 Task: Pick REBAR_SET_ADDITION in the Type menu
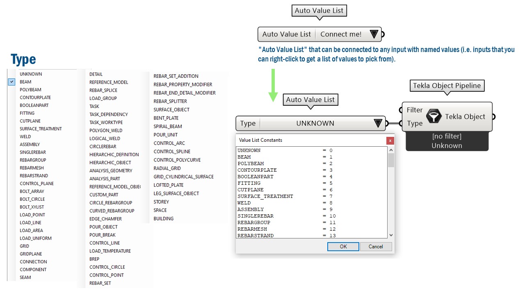176,76
